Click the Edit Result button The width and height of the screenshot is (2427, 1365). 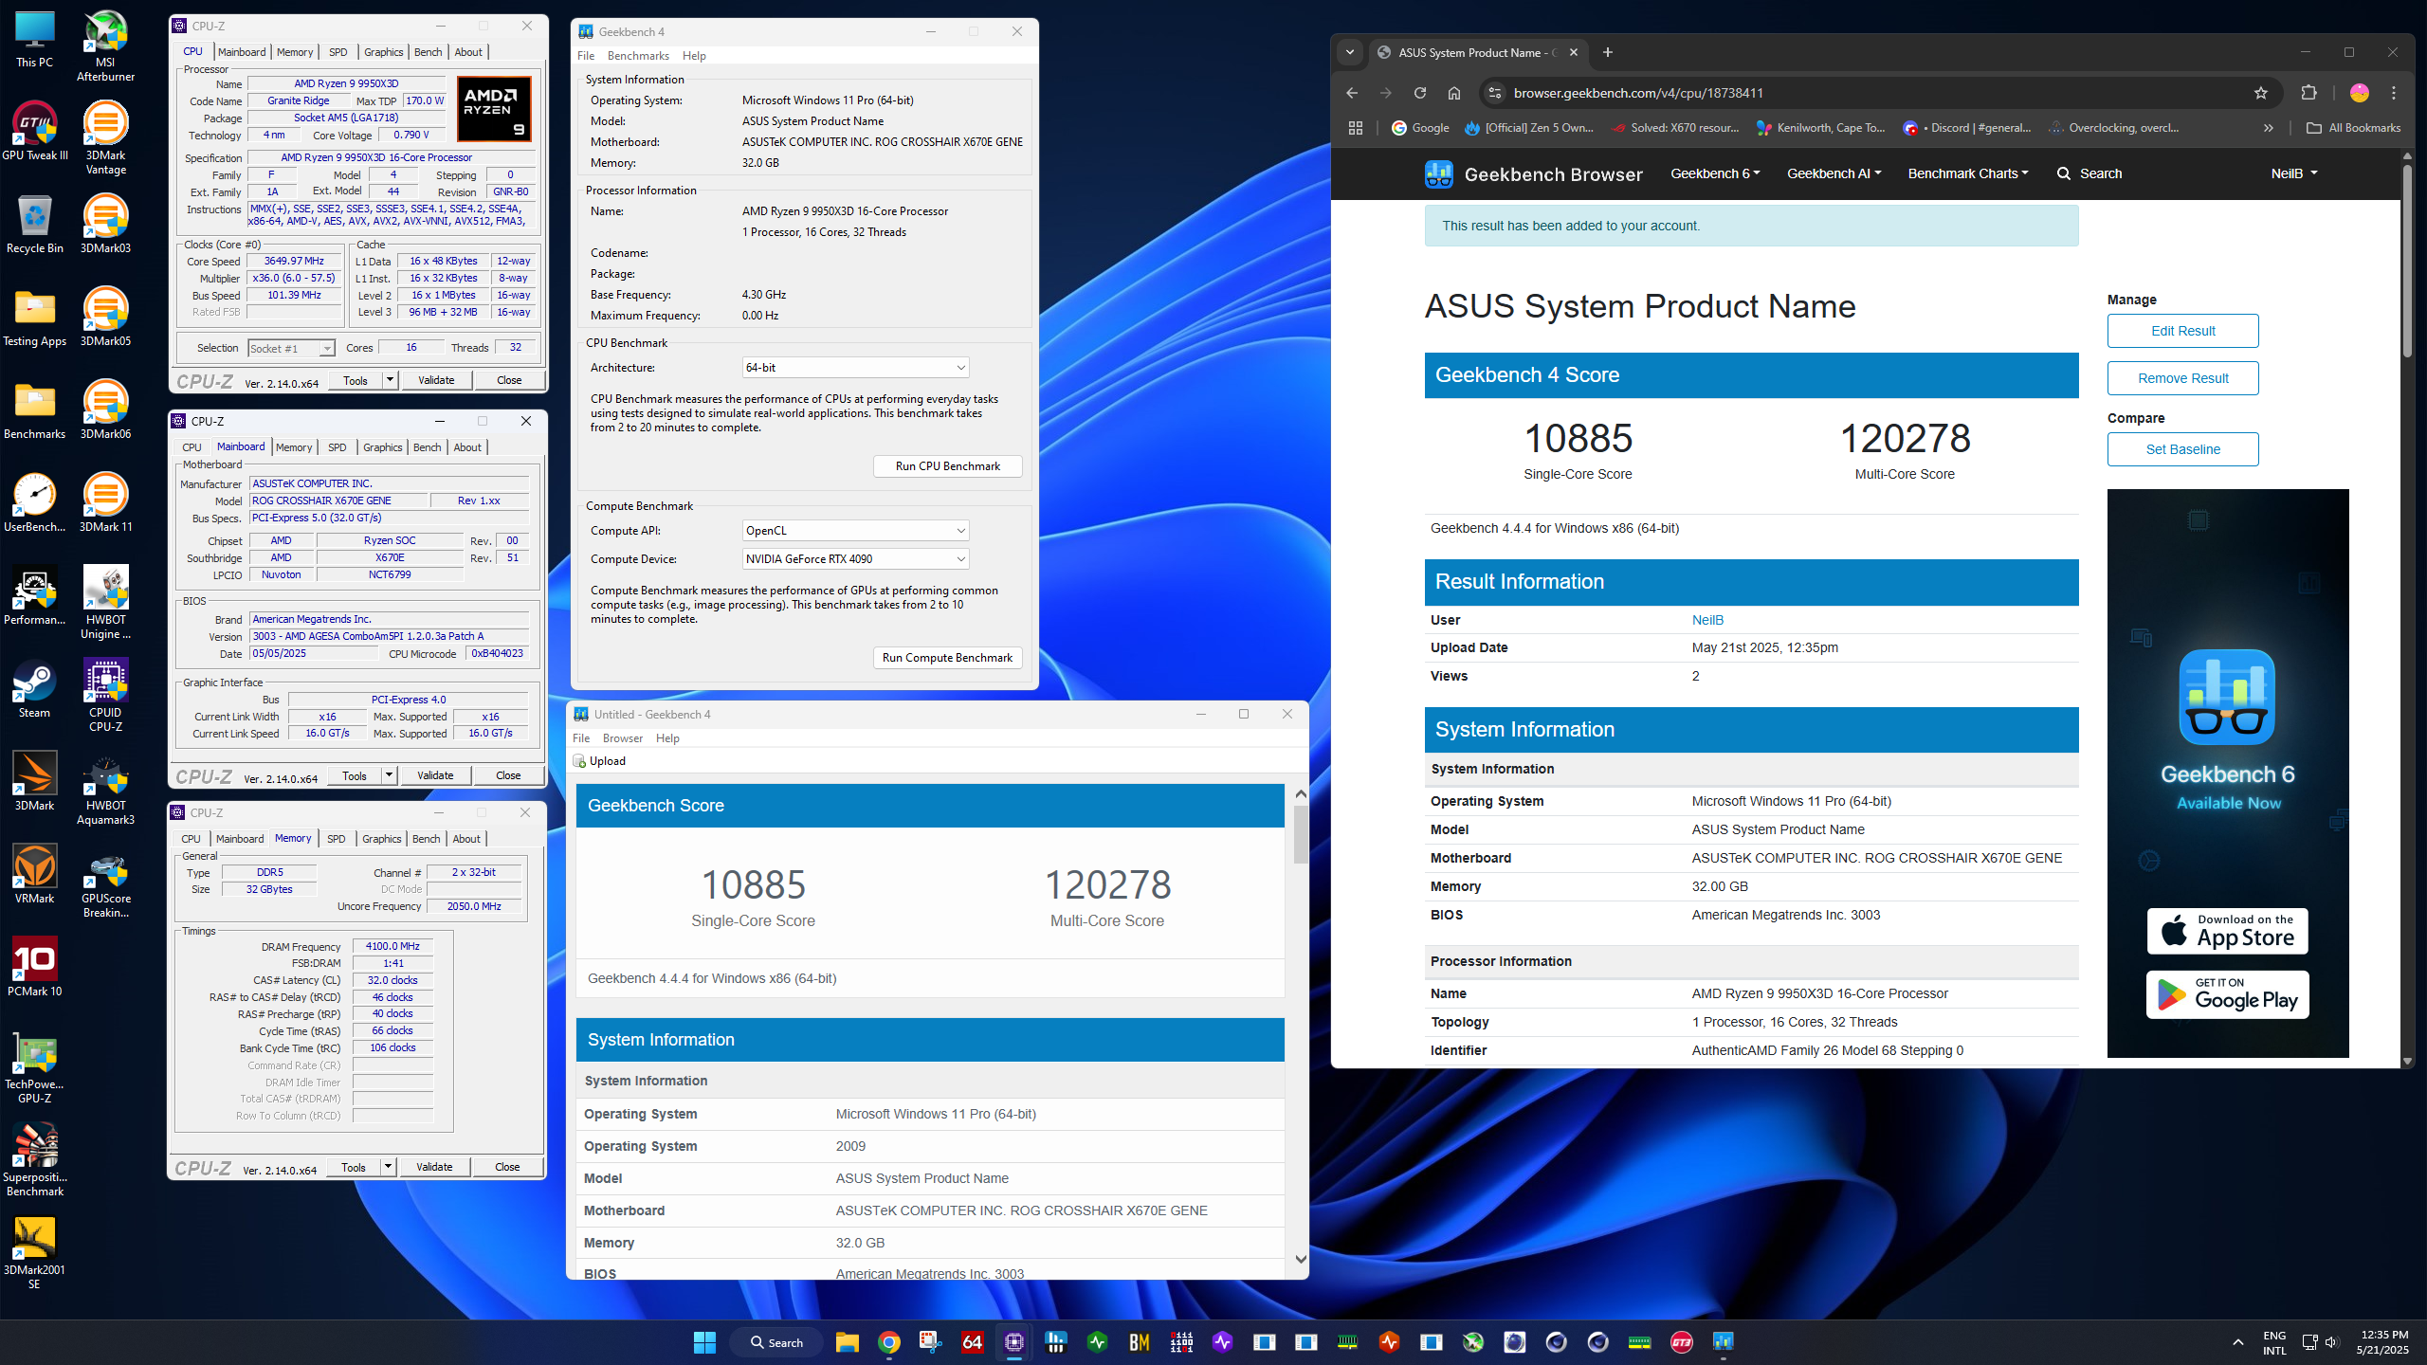point(2182,331)
